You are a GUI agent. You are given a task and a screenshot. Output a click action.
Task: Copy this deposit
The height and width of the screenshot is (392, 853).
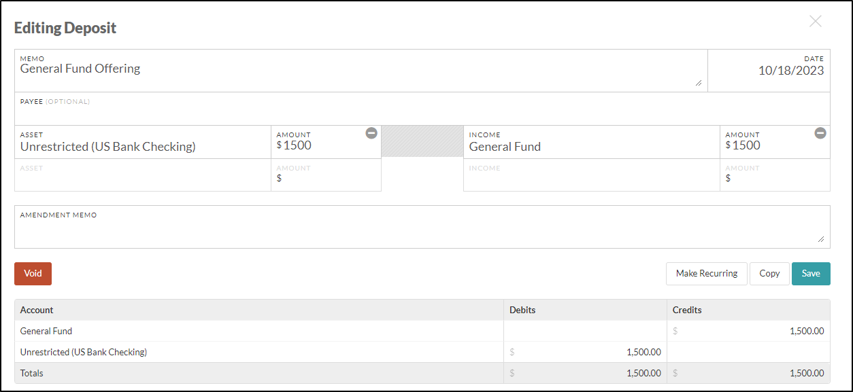pos(769,274)
